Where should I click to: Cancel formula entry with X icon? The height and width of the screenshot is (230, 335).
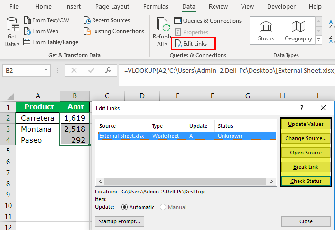pos(74,70)
